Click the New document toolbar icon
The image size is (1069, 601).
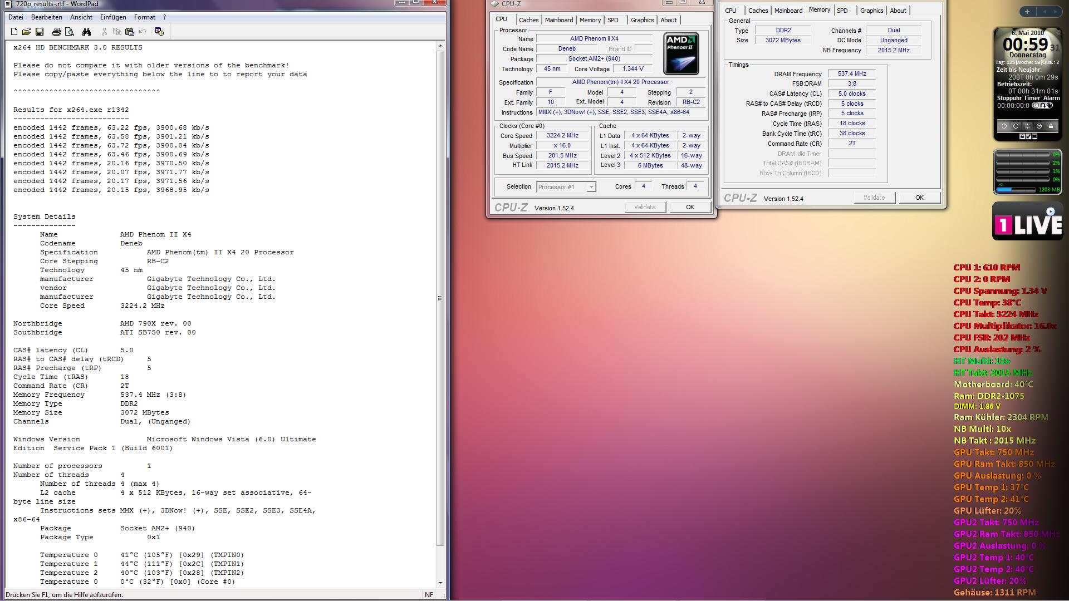point(14,32)
